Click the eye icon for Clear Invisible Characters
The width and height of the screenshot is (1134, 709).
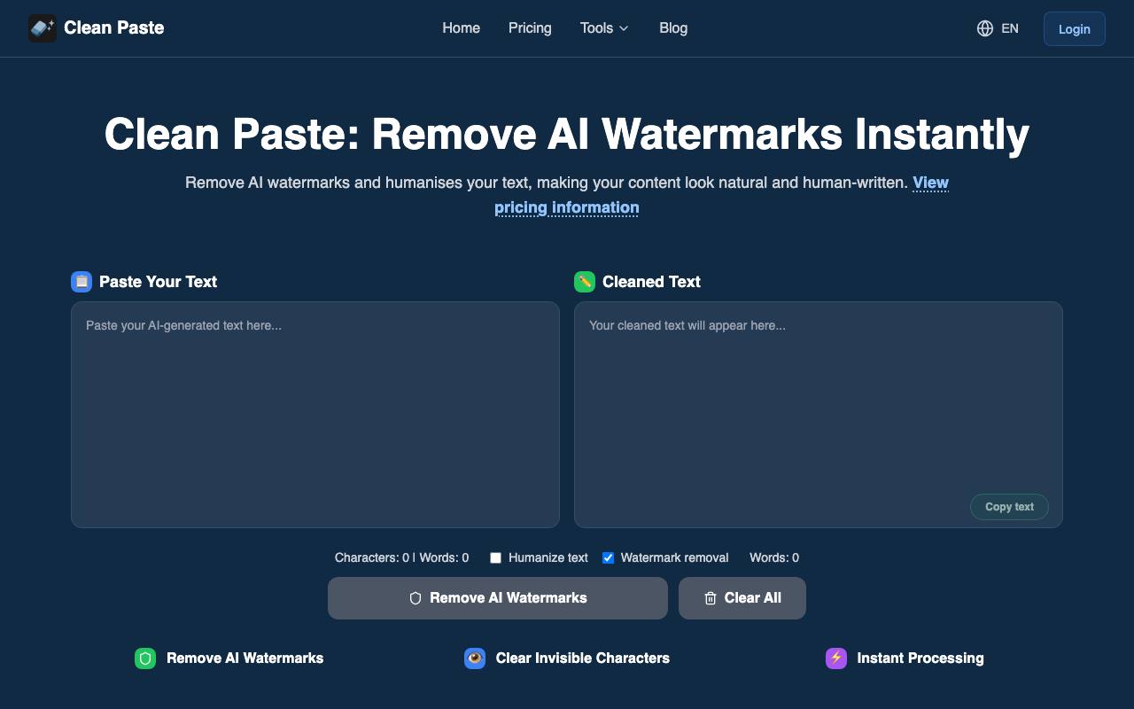(x=475, y=658)
